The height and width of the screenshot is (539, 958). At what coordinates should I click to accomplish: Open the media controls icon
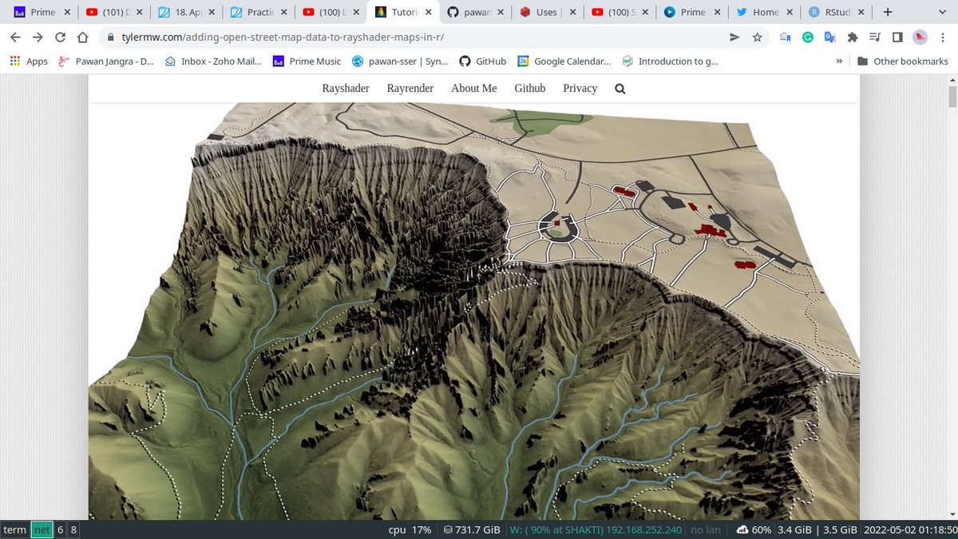[x=875, y=38]
